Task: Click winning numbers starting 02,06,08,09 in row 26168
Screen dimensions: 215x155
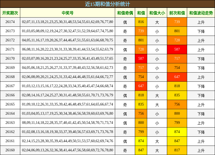Action: click(x=68, y=77)
